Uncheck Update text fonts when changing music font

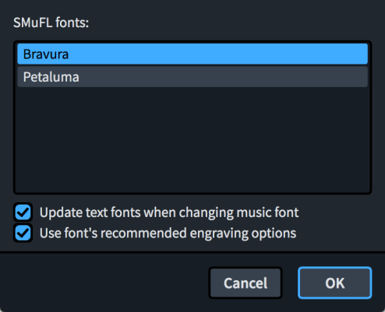coord(23,212)
